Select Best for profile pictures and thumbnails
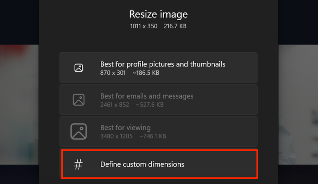The width and height of the screenshot is (318, 184). pos(163,64)
